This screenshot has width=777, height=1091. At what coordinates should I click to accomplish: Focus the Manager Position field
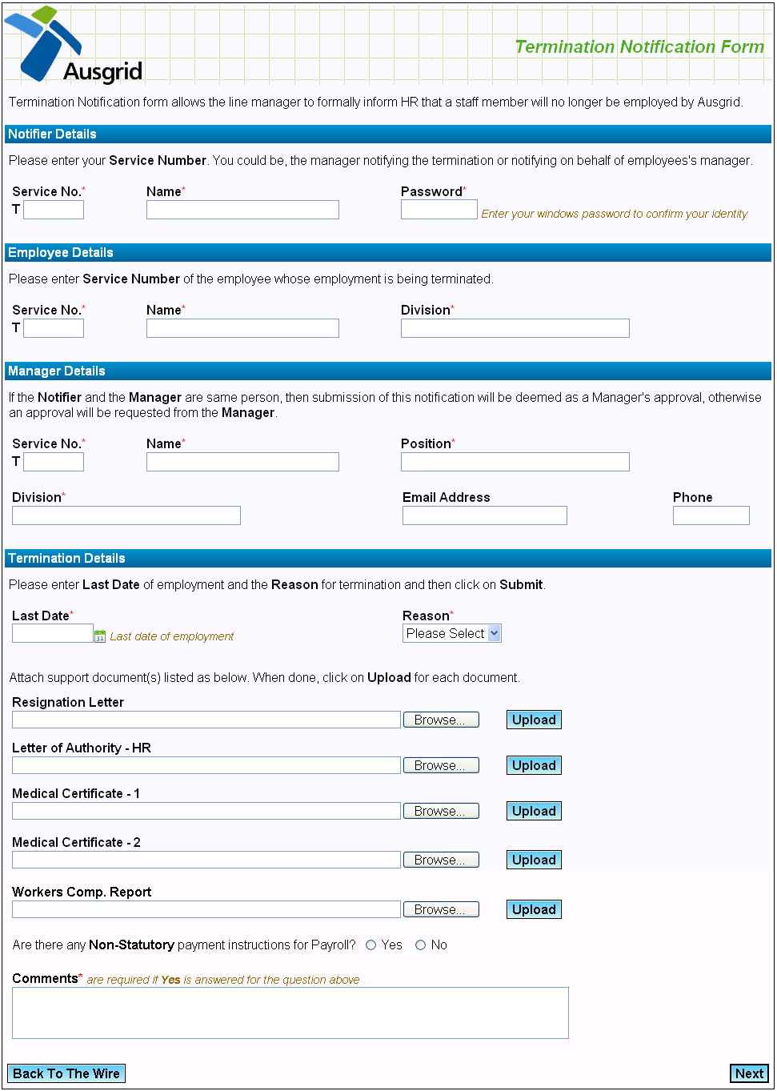(515, 462)
